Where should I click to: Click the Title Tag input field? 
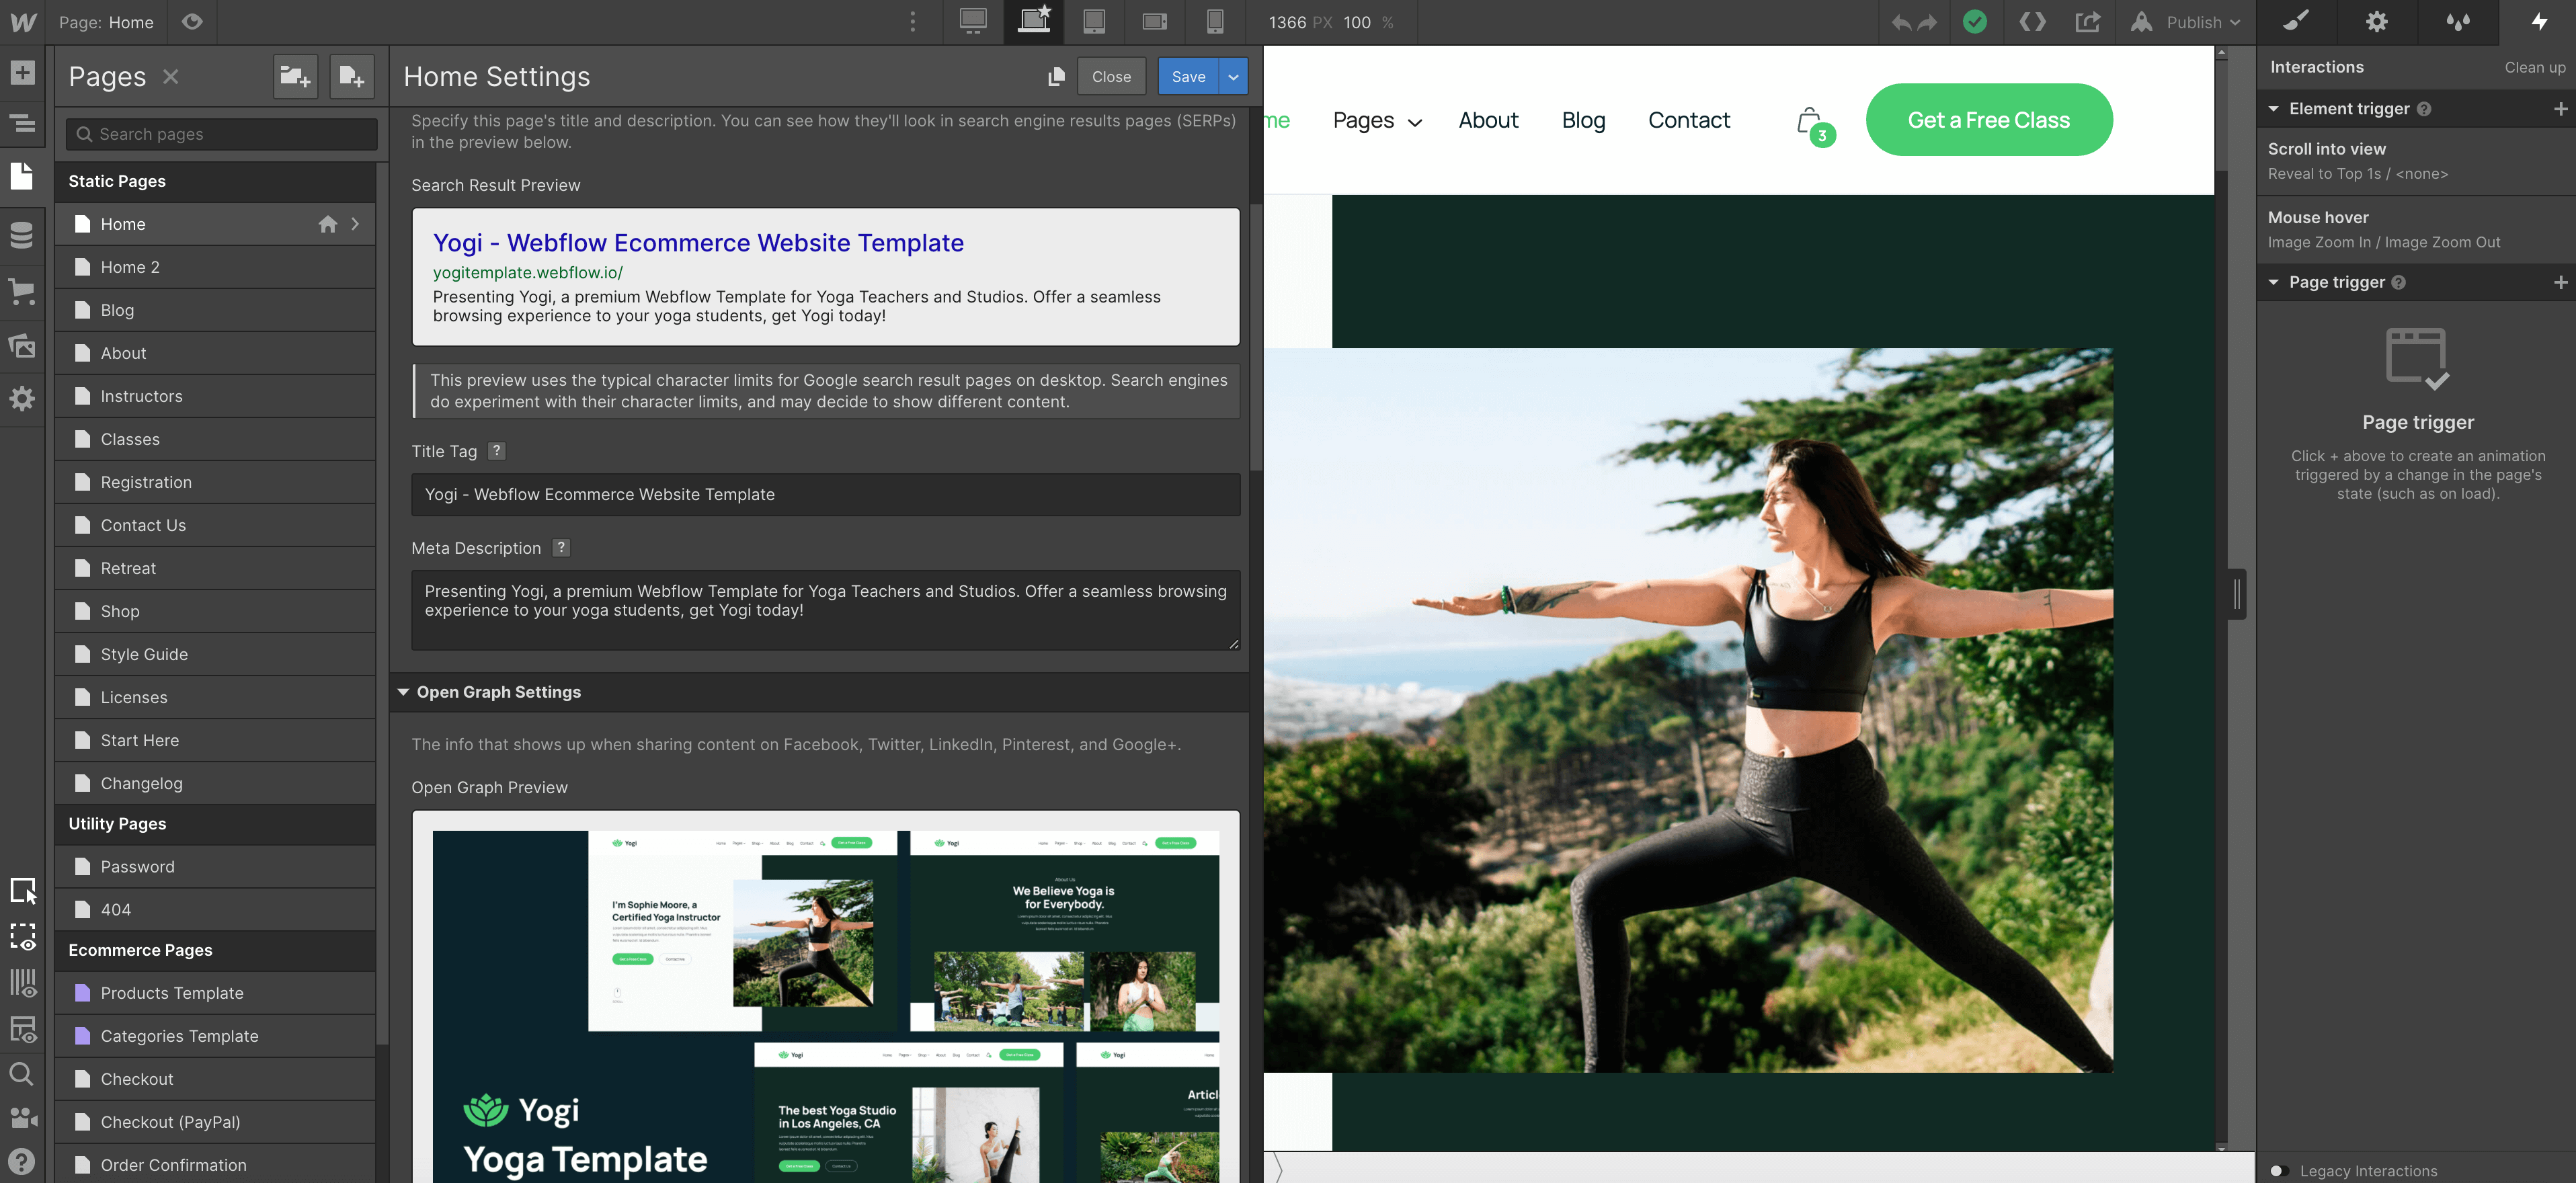(x=825, y=494)
